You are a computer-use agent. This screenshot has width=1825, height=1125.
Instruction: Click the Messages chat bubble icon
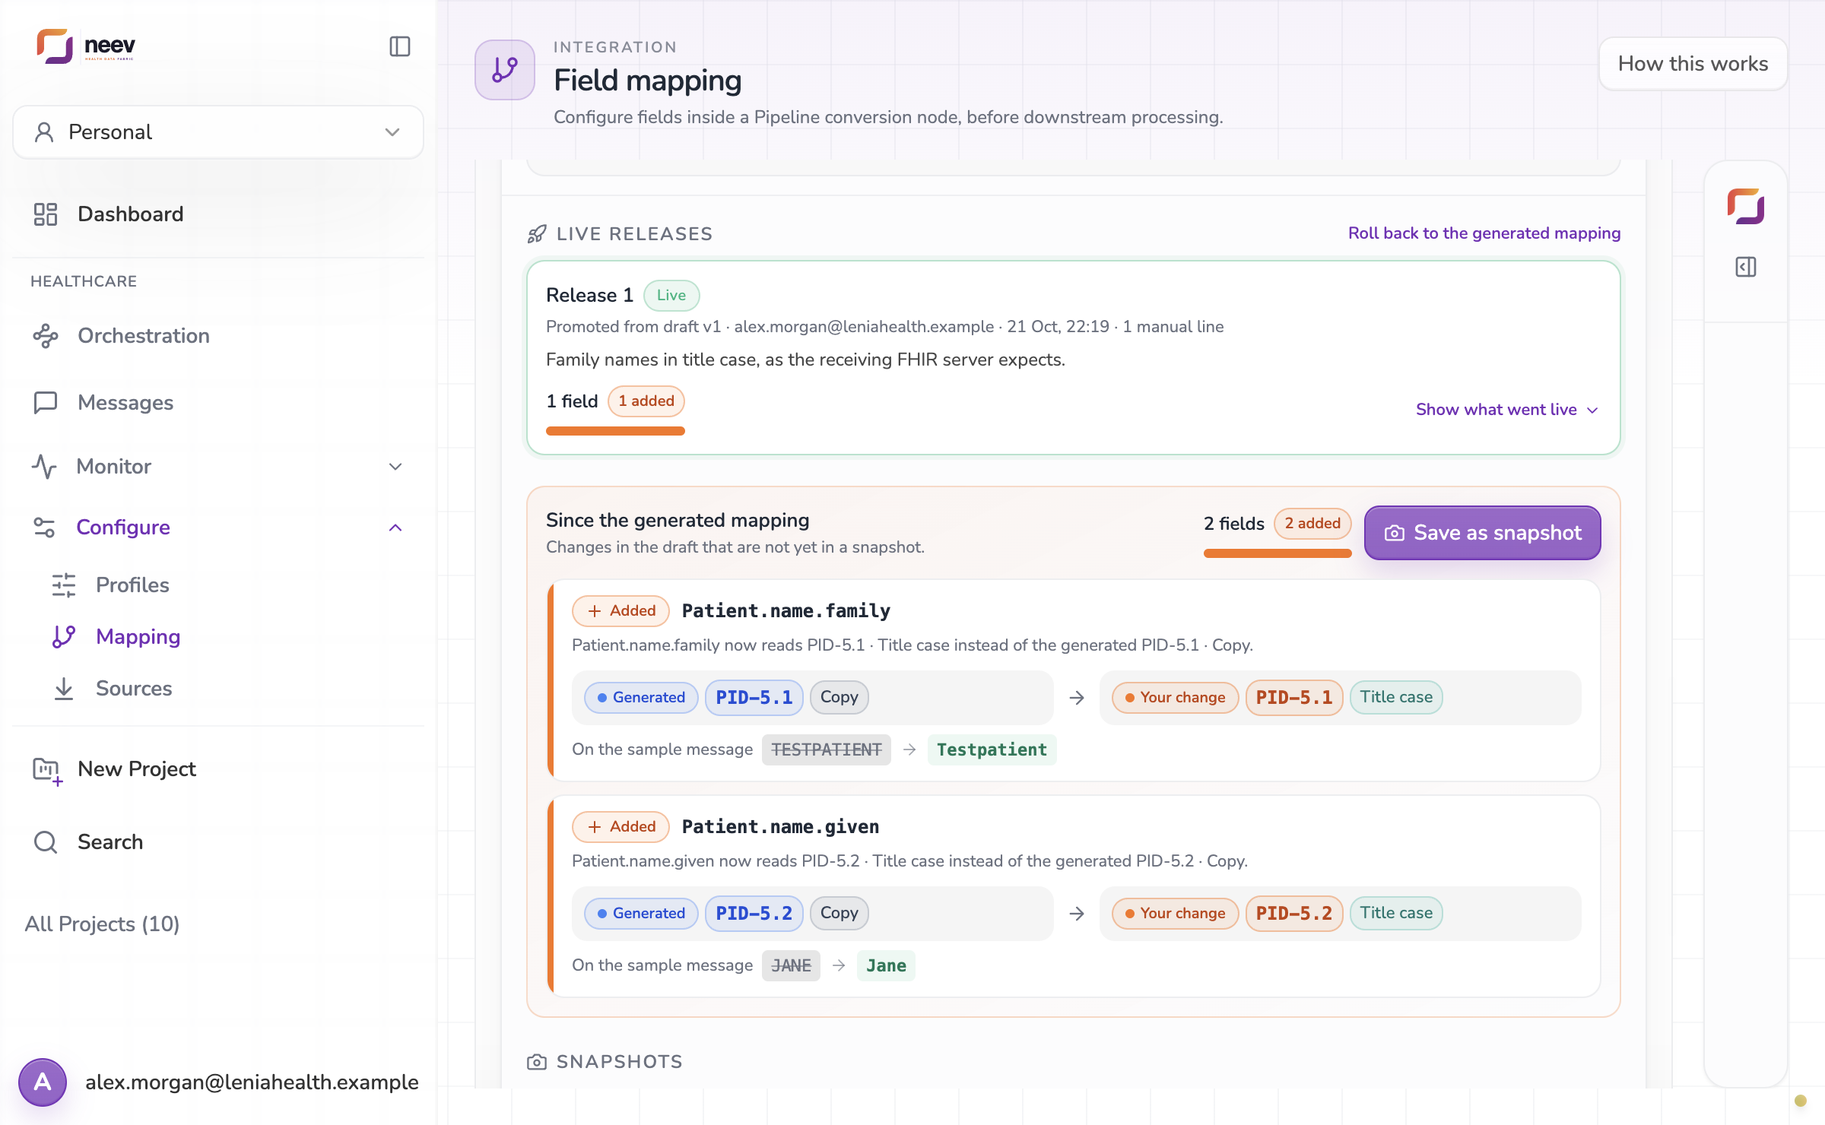[x=46, y=403]
